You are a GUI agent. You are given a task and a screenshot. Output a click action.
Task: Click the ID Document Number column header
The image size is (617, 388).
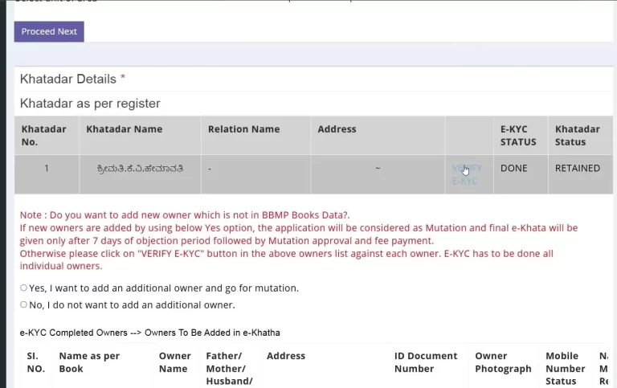426,362
